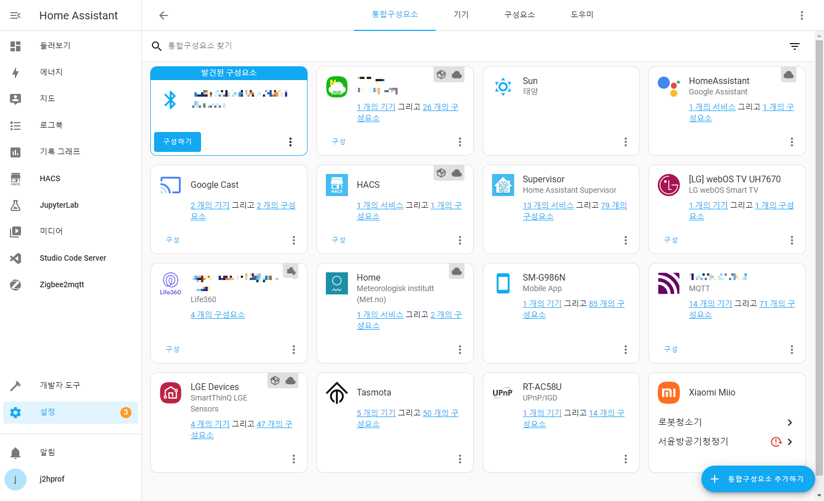Open the 에너지 energy panel
The height and width of the screenshot is (501, 824).
pos(71,72)
